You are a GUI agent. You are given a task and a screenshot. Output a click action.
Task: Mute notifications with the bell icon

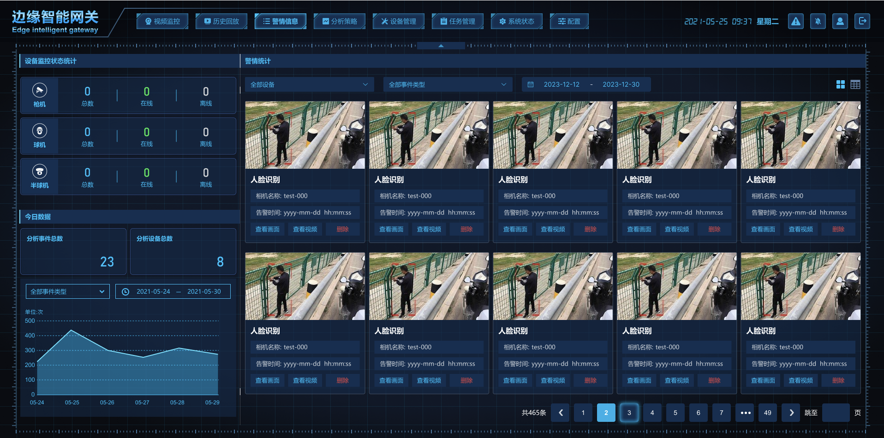[x=818, y=21]
